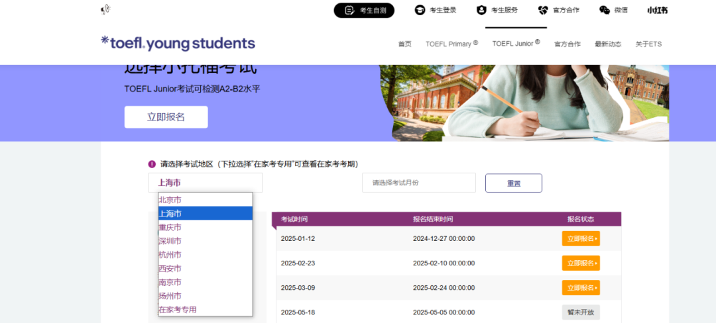Click 立即报名 for the 2025-03-09 exam
This screenshot has height=323, width=716.
click(x=581, y=287)
